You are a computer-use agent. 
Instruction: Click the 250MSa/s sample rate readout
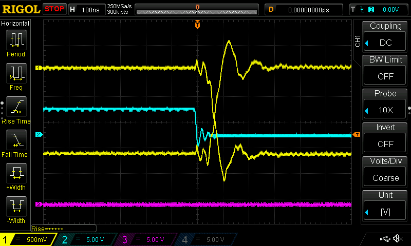tap(119, 7)
